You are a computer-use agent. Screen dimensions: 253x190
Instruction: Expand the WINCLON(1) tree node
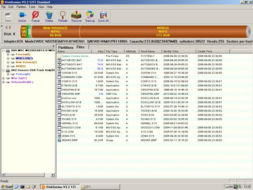8,58
